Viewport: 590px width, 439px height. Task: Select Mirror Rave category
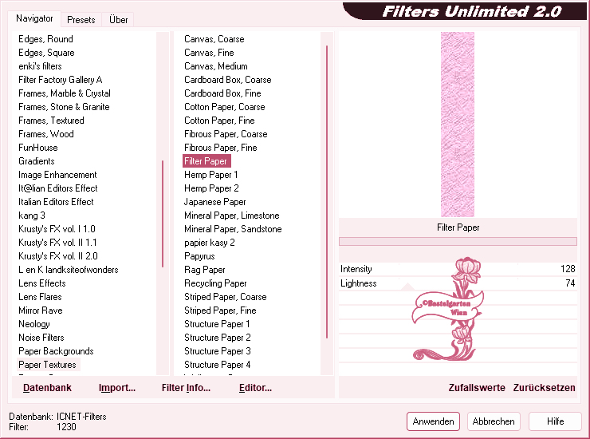point(41,310)
